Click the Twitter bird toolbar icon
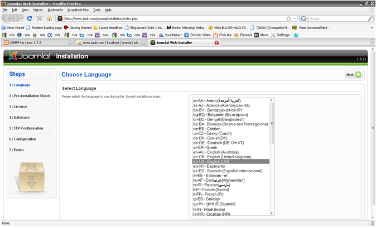376x228 pixels. click(x=296, y=35)
